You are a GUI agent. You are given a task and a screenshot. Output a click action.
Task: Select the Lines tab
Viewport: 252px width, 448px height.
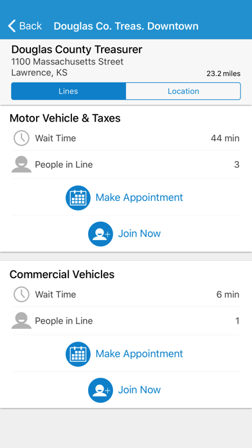[x=69, y=91]
